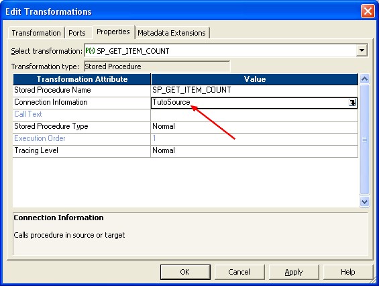Click the Apply button
Viewport: 379px width, 286px height.
(294, 272)
